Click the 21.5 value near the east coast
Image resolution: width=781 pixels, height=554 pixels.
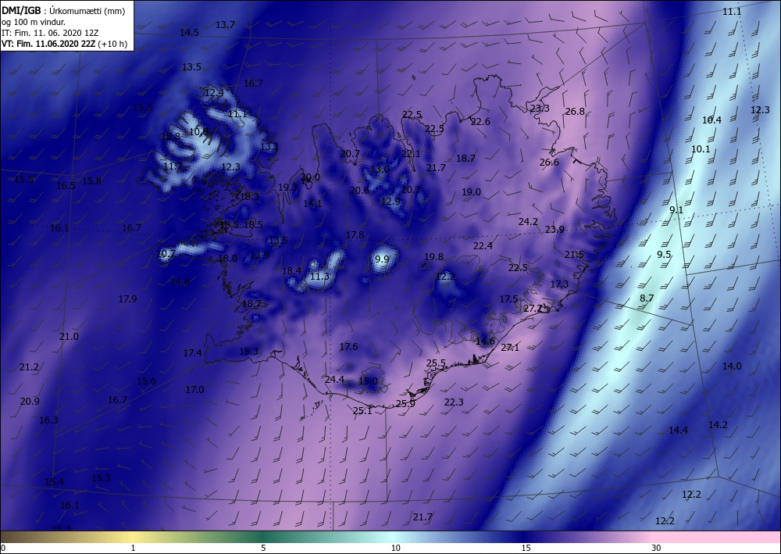point(574,255)
